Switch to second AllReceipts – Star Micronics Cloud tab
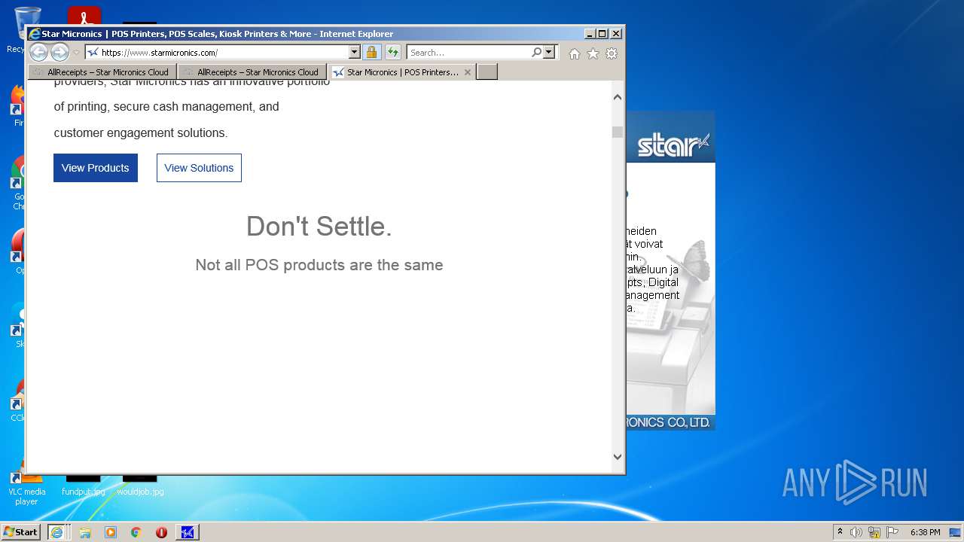 [252, 72]
